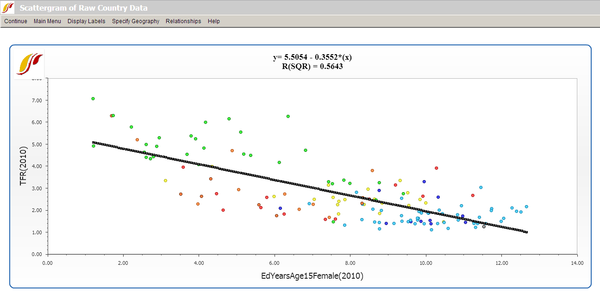Open the Display Labels menu
The image size is (600, 294).
[86, 21]
